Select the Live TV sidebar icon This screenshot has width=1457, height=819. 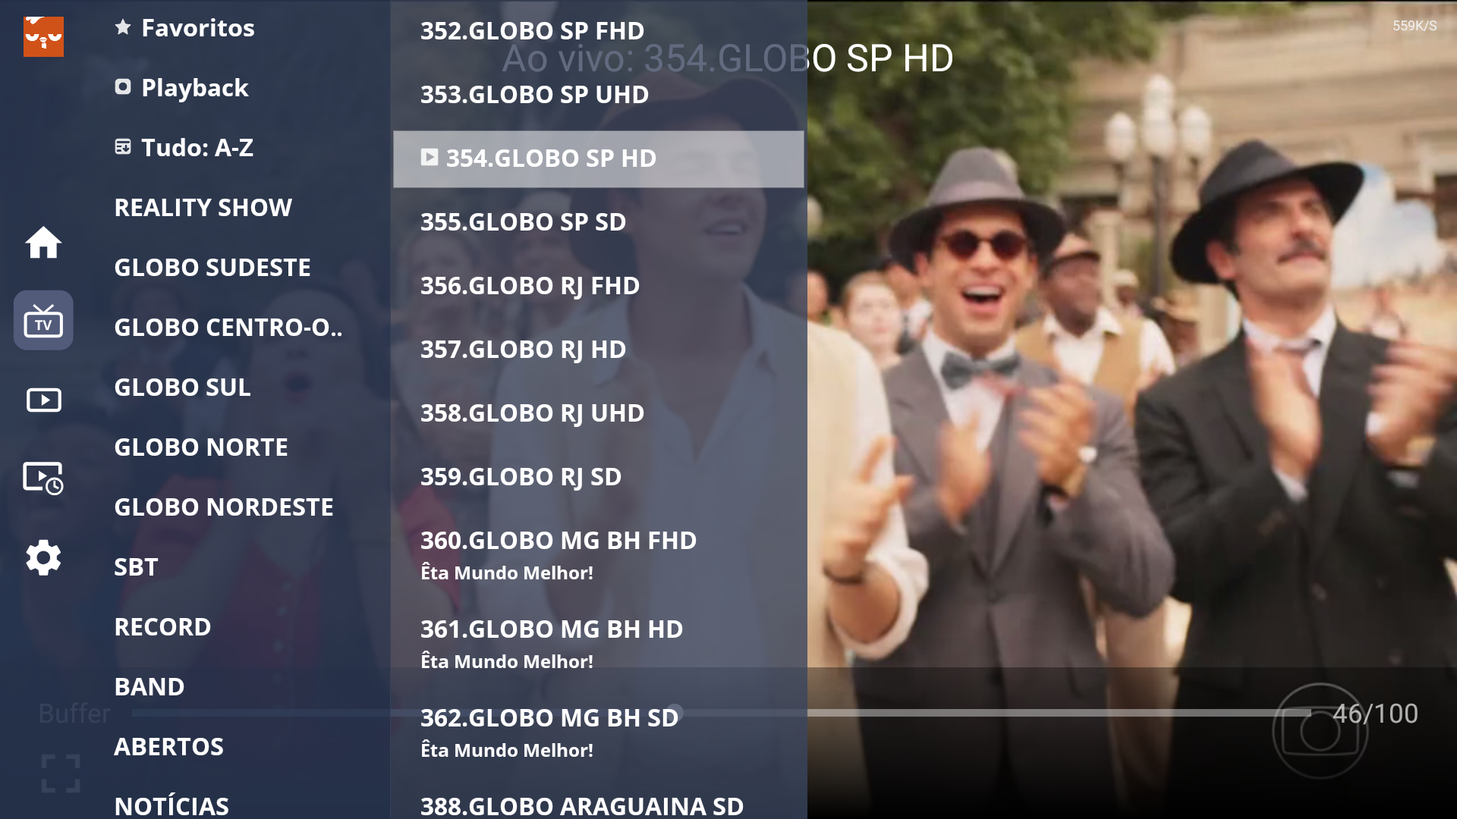coord(43,321)
